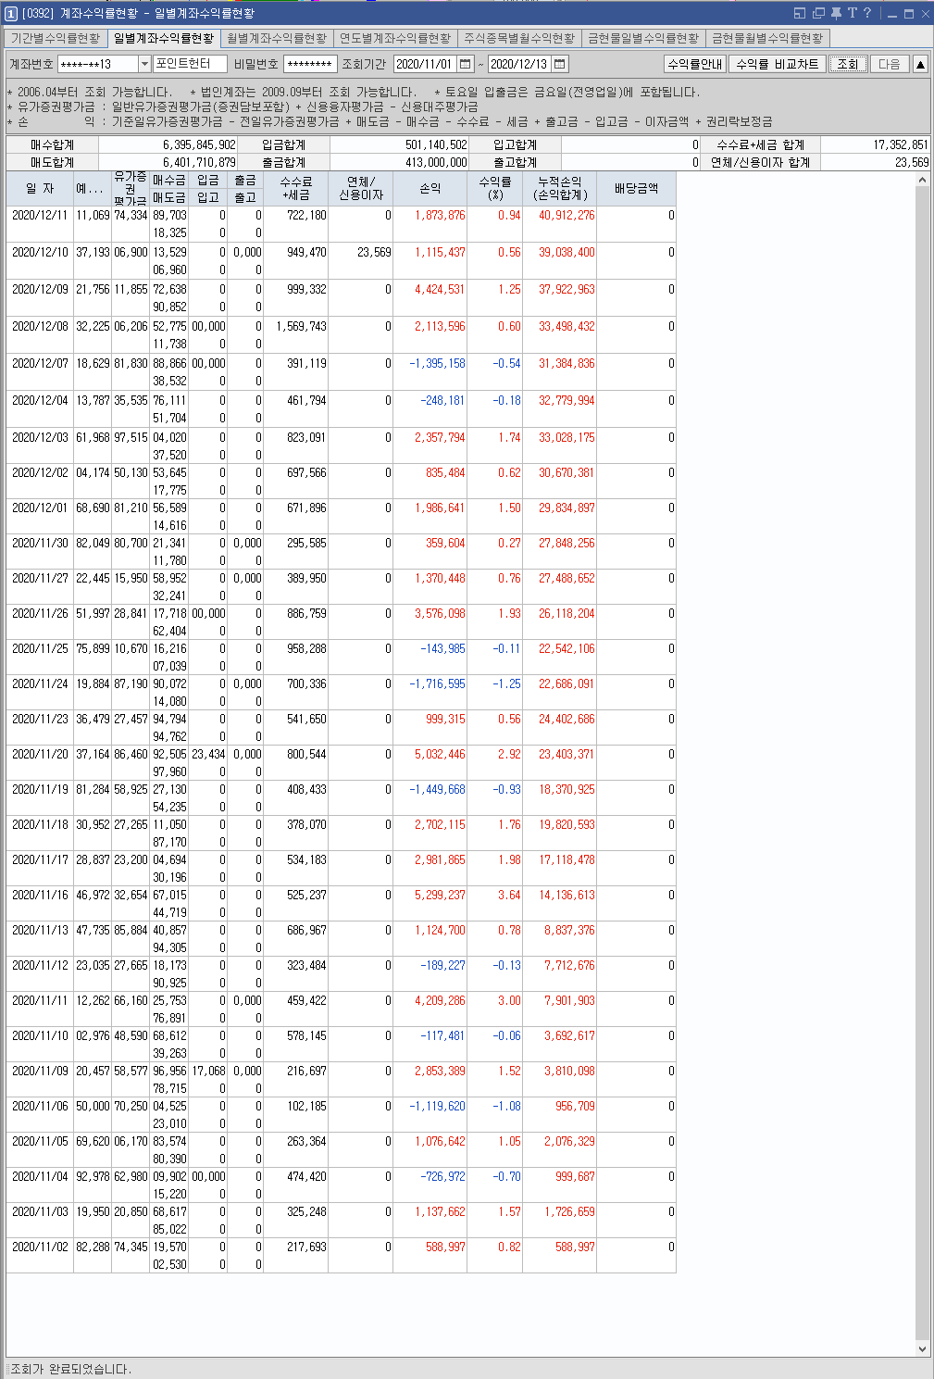The width and height of the screenshot is (934, 1379).
Task: Switch to the 기간별수익률현황 tab
Action: coord(56,38)
